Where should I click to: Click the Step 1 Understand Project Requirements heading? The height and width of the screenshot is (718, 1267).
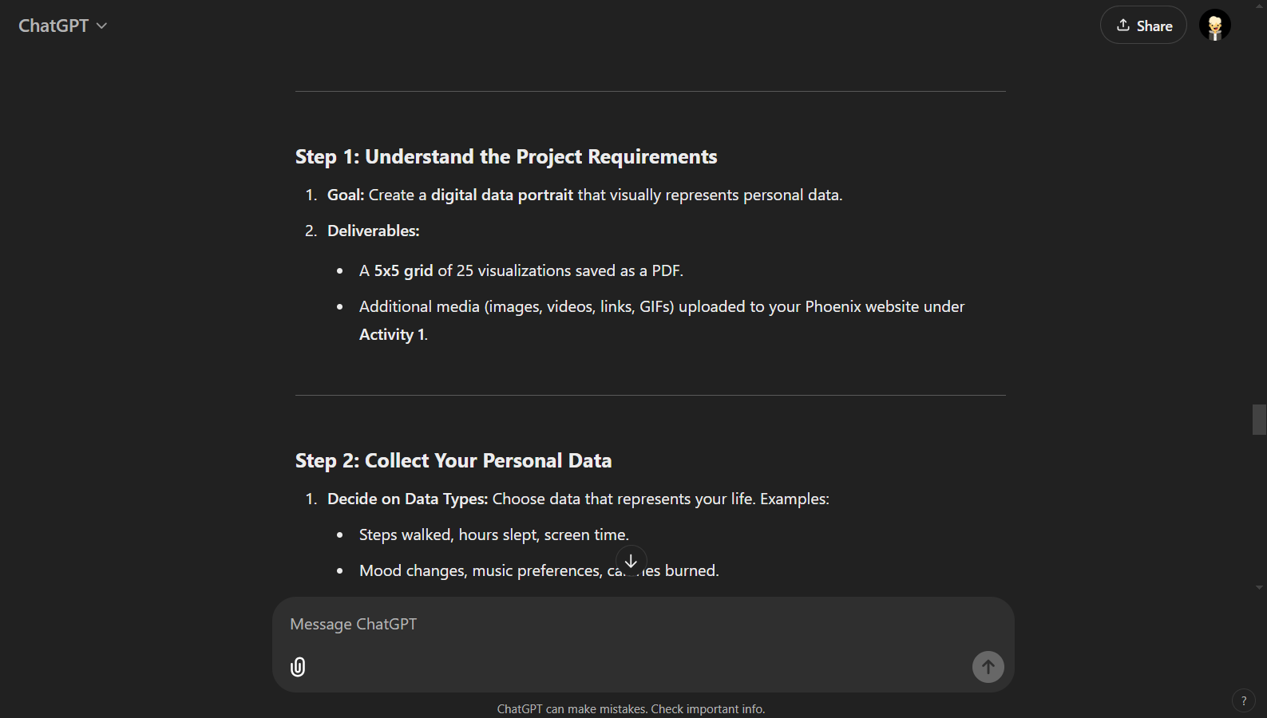(x=506, y=157)
